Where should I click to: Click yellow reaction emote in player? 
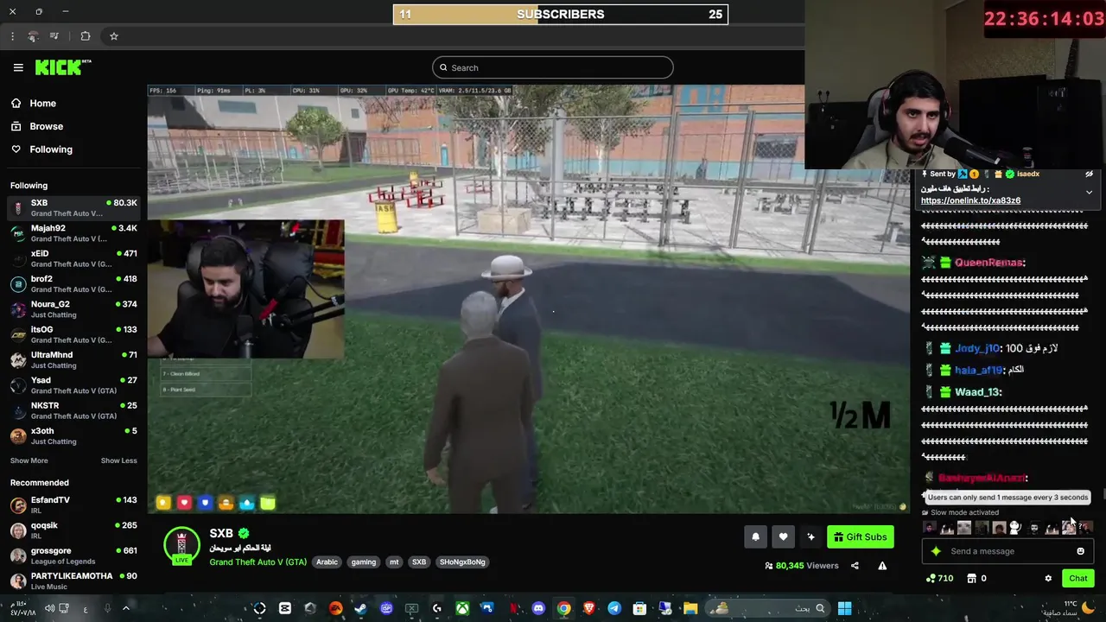(x=163, y=503)
